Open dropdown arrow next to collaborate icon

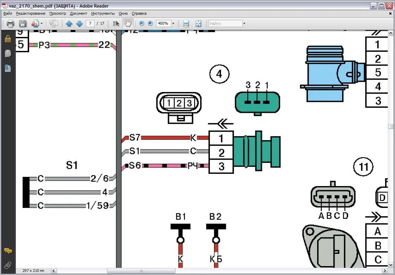coord(41,24)
